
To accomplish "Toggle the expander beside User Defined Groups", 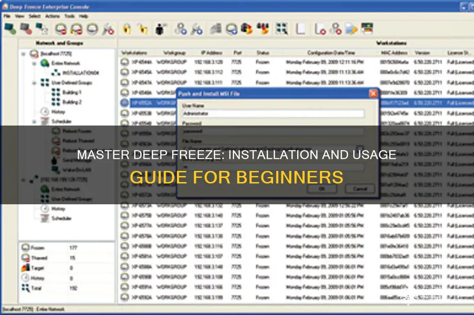I will pyautogui.click(x=34, y=83).
